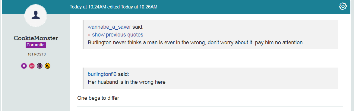Click the purple Forumite rank label
Image resolution: width=354 pixels, height=111 pixels.
[x=36, y=45]
